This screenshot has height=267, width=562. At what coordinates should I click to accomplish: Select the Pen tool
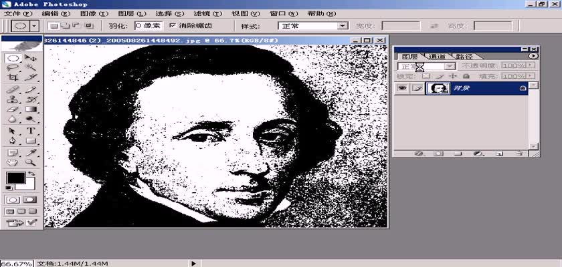[13, 140]
